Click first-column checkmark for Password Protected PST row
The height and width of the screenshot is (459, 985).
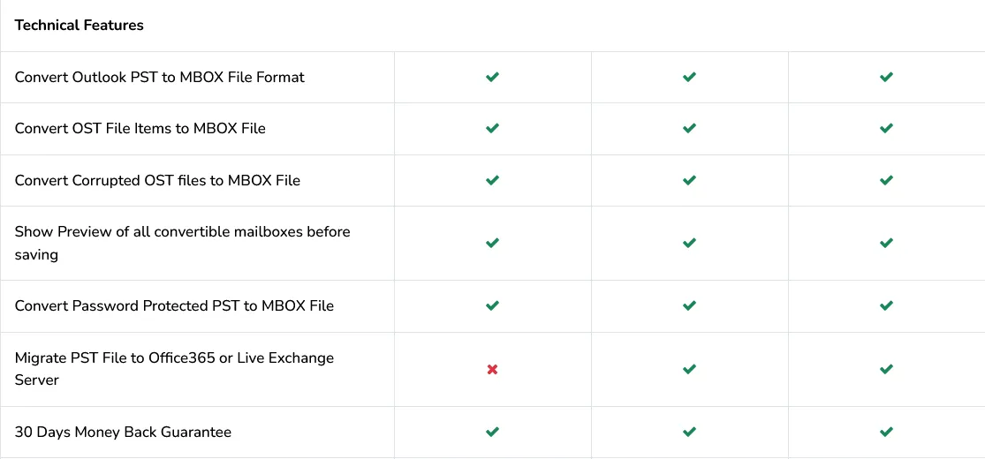click(x=492, y=305)
